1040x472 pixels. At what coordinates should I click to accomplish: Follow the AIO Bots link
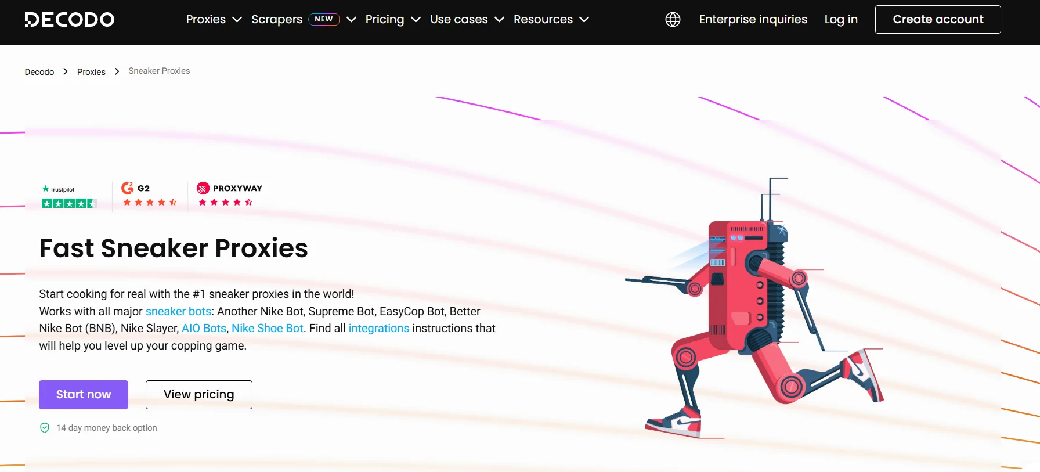click(x=204, y=328)
